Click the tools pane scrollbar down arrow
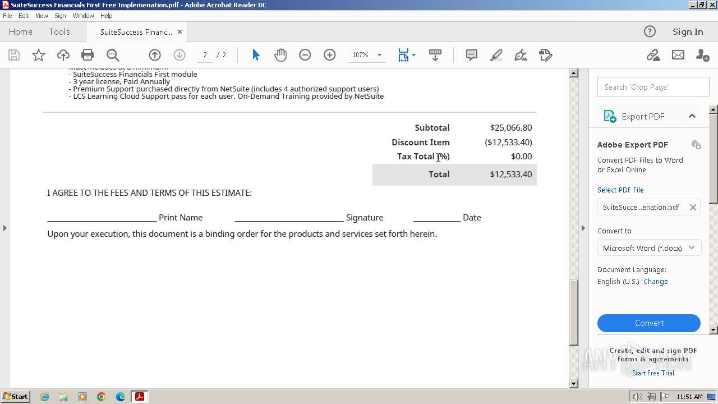The width and height of the screenshot is (718, 404). point(714,330)
